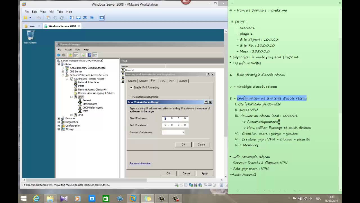Click the Send Ctrl+Alt+Del toolbar icon
The image size is (360, 203).
coord(39,17)
